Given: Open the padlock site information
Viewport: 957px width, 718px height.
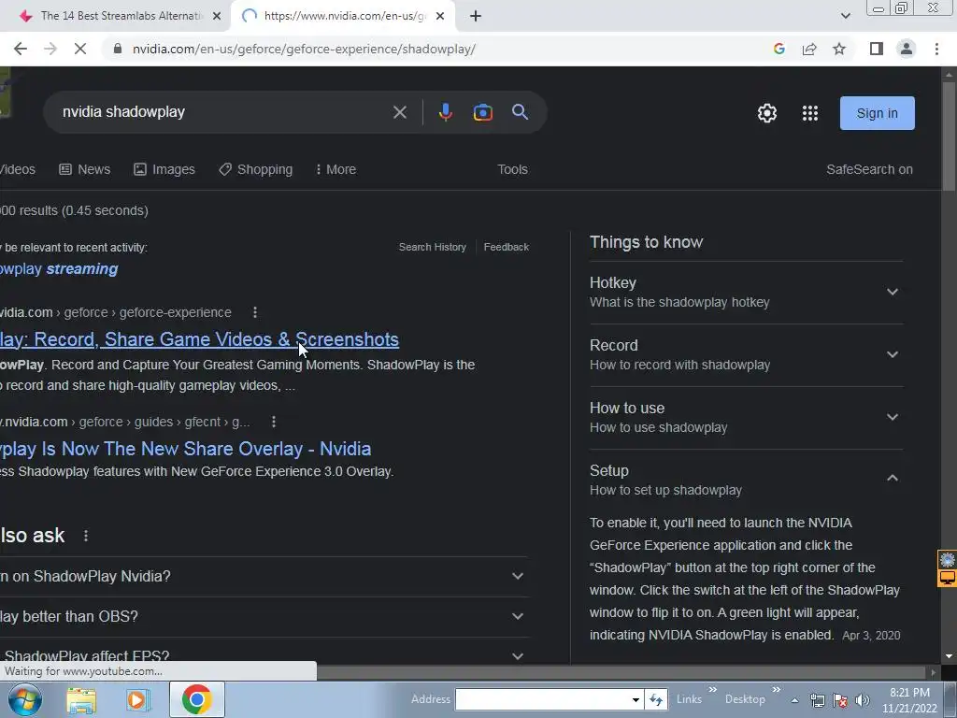Looking at the screenshot, I should click(118, 49).
